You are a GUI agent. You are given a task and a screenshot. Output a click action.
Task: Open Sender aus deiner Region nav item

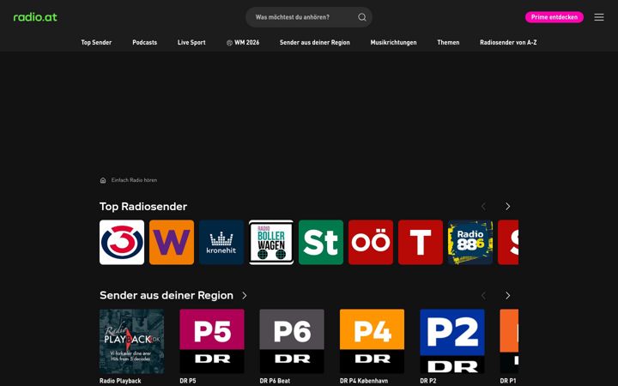315,42
